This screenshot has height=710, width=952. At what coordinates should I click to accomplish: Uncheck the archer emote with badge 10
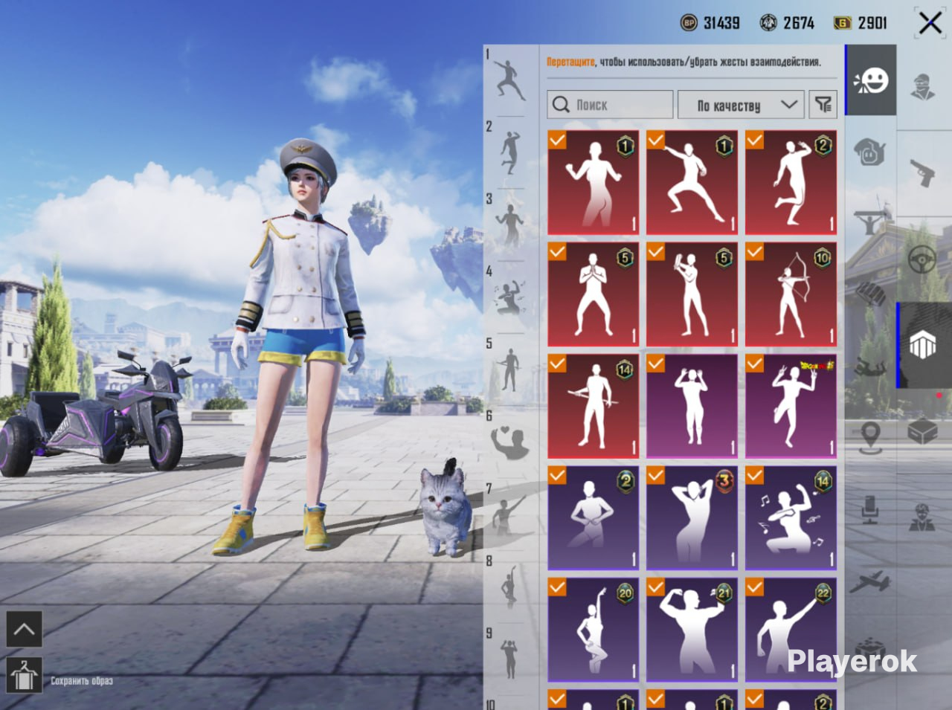click(754, 252)
